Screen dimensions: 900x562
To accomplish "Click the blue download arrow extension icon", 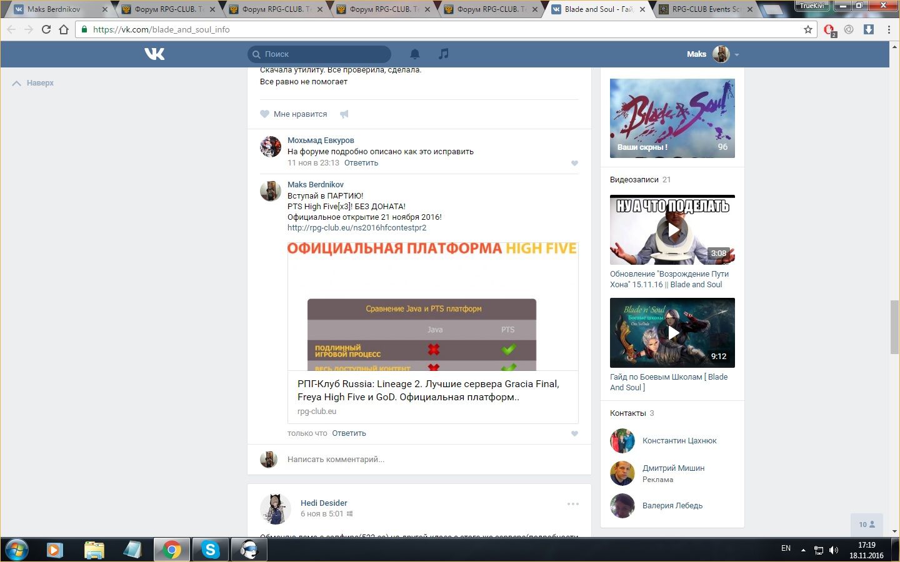I will point(869,29).
